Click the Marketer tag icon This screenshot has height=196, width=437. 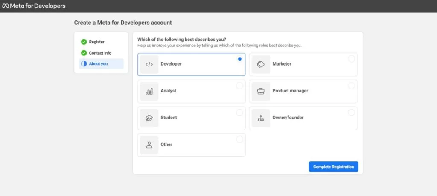(261, 64)
